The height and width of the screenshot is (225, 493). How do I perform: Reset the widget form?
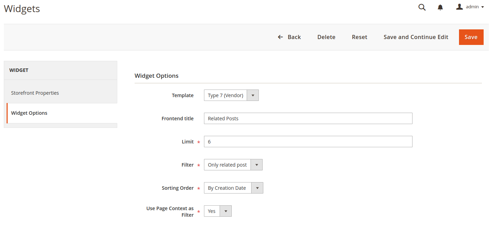coord(359,37)
